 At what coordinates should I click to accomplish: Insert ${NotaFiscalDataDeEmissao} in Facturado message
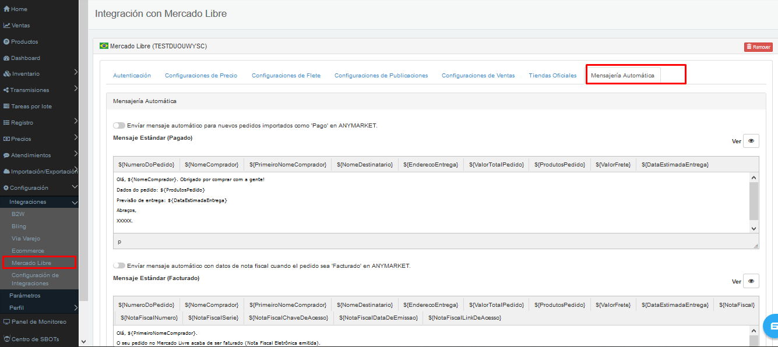(x=379, y=318)
